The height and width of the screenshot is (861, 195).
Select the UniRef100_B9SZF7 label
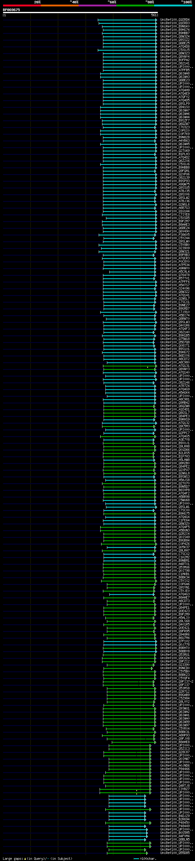tap(175, 121)
